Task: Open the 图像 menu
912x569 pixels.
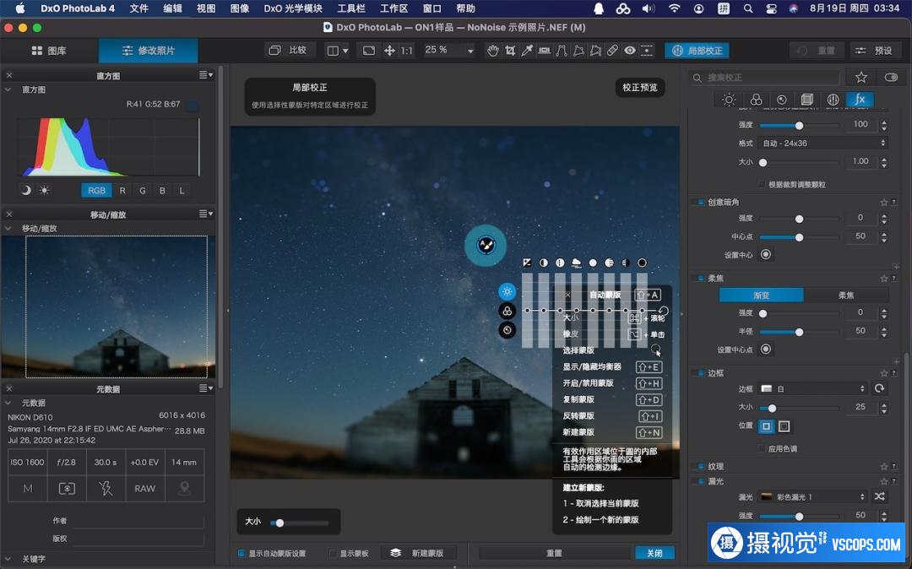Action: [x=240, y=8]
